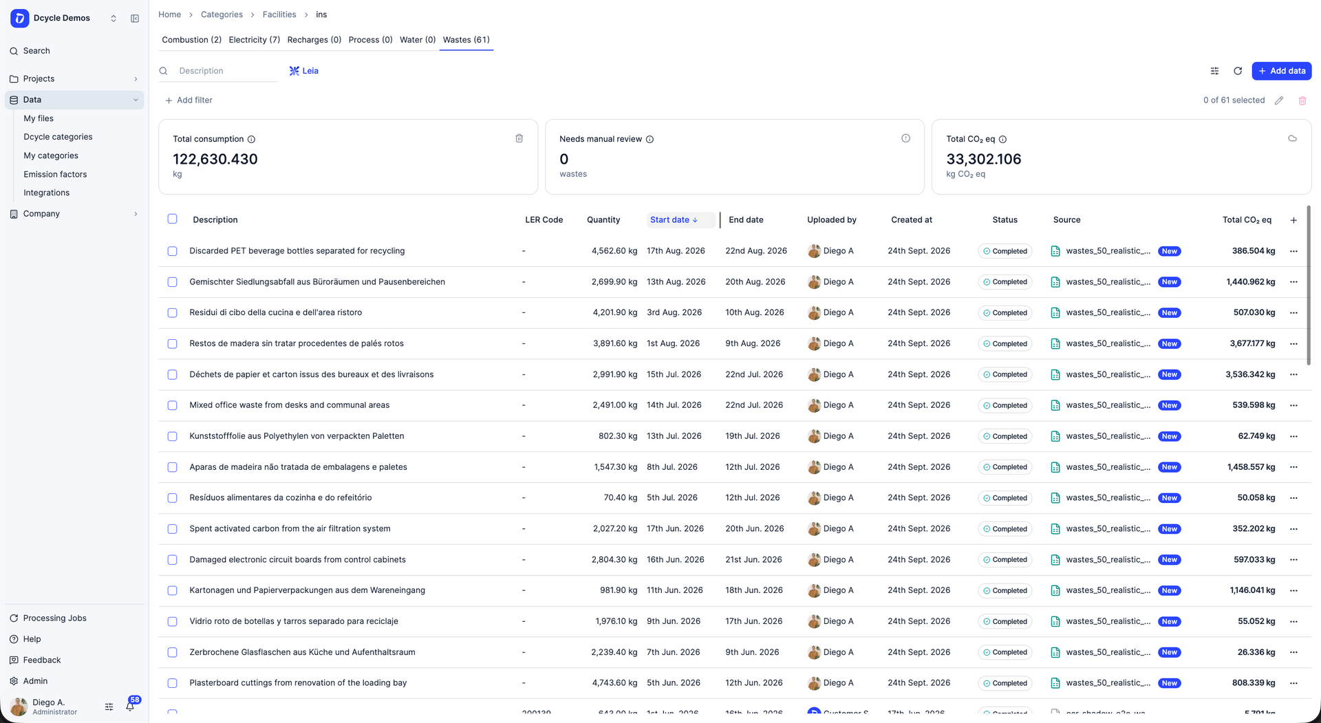The height and width of the screenshot is (723, 1321).
Task: Collapse the sidebar panel icon
Action: click(135, 19)
